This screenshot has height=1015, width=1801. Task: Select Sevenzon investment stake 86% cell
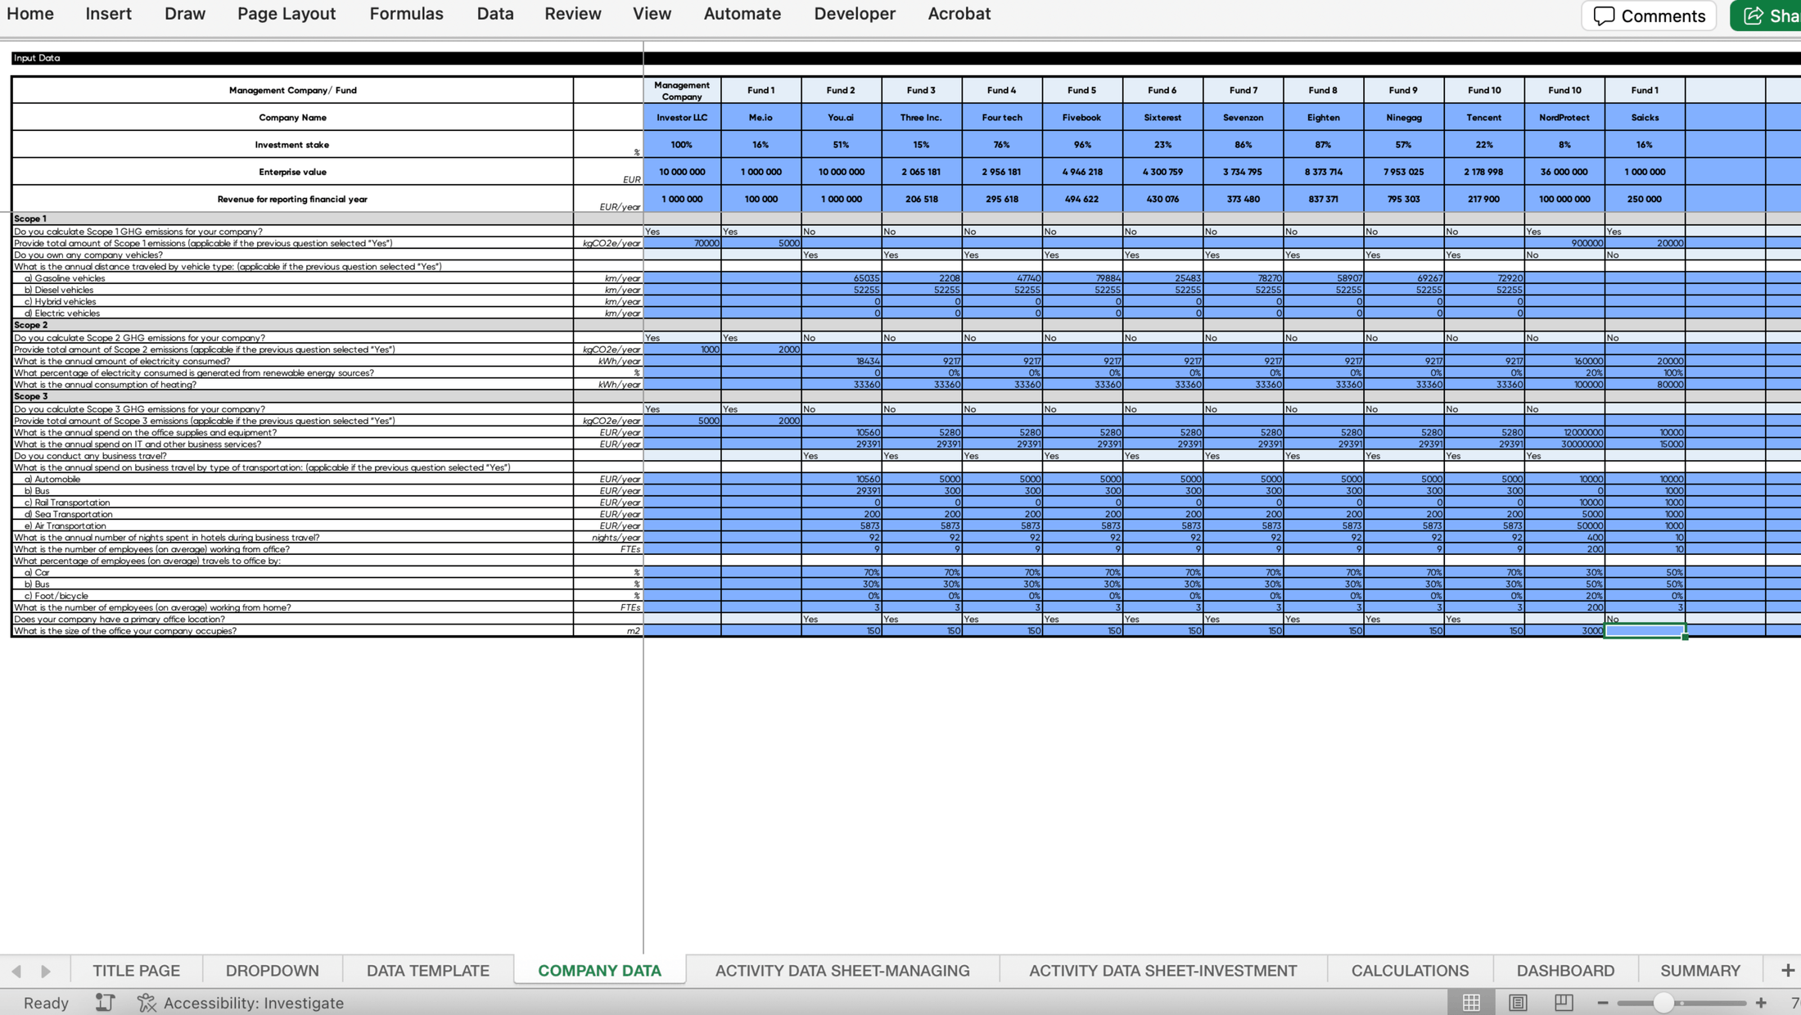pos(1244,144)
